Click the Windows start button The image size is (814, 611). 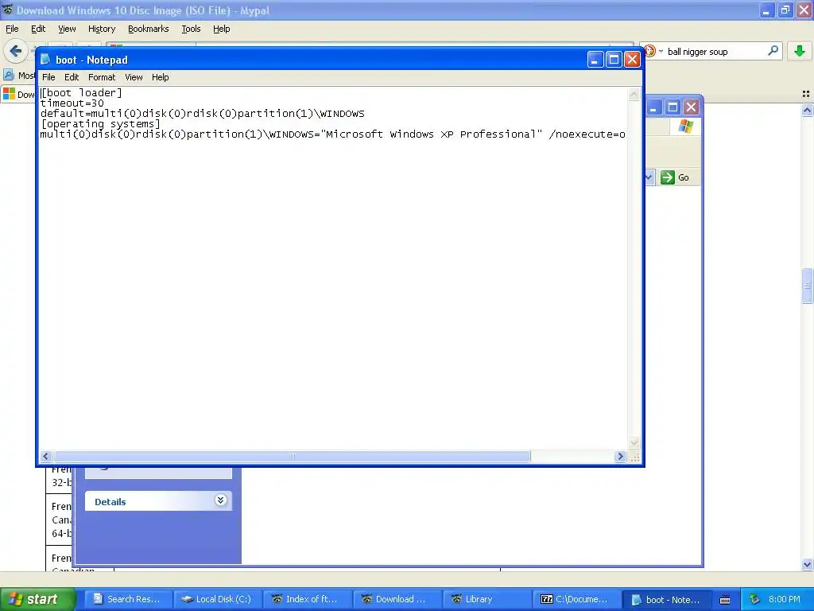point(38,599)
